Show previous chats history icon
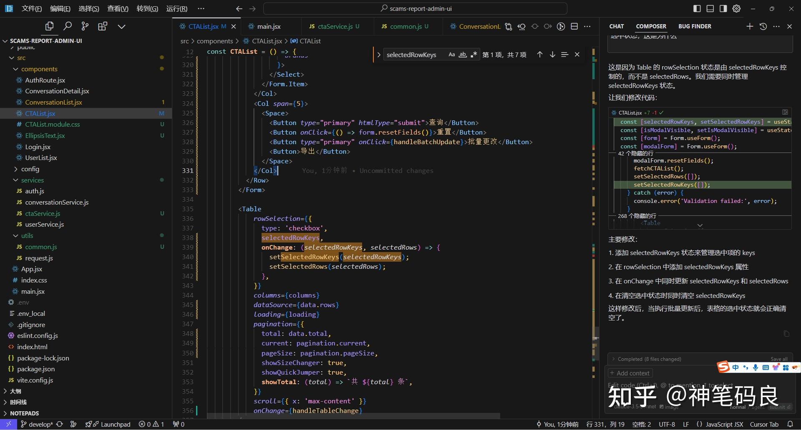The width and height of the screenshot is (801, 430). tap(763, 26)
